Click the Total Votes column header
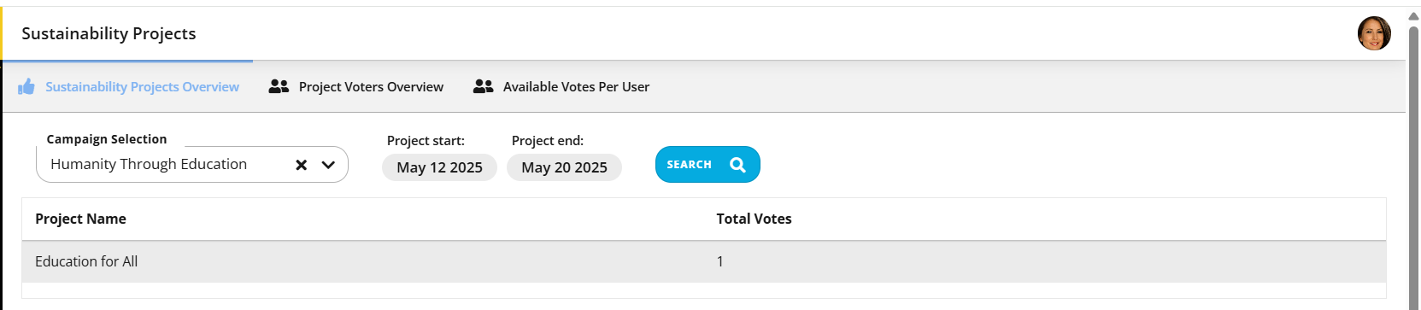Image resolution: width=1421 pixels, height=310 pixels. (x=754, y=219)
